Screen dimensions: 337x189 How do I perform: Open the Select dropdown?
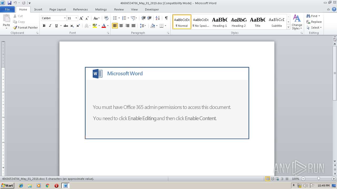pyautogui.click(x=314, y=28)
